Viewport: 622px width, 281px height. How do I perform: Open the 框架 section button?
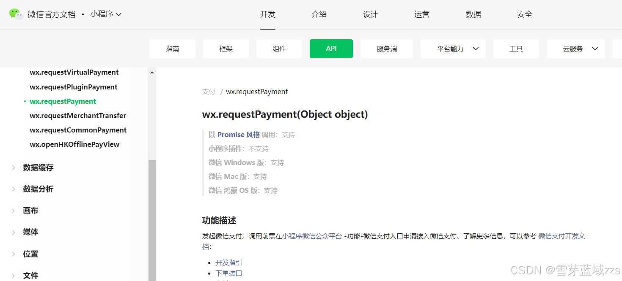point(226,49)
